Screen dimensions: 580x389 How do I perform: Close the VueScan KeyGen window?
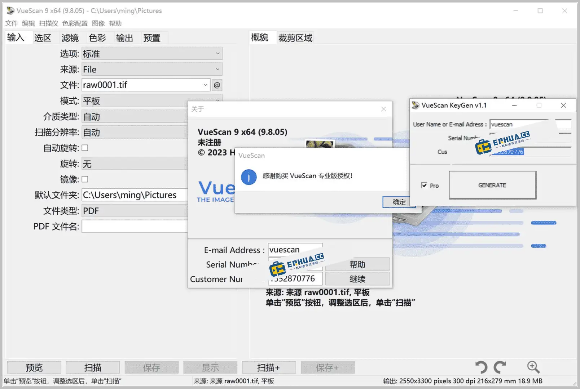(563, 105)
